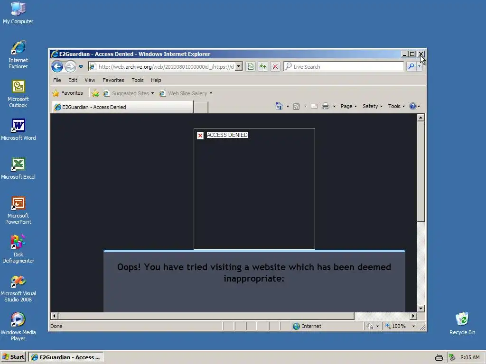Expand the address bar history dropdown
Screen dimensions: 486x364
pyautogui.click(x=239, y=66)
